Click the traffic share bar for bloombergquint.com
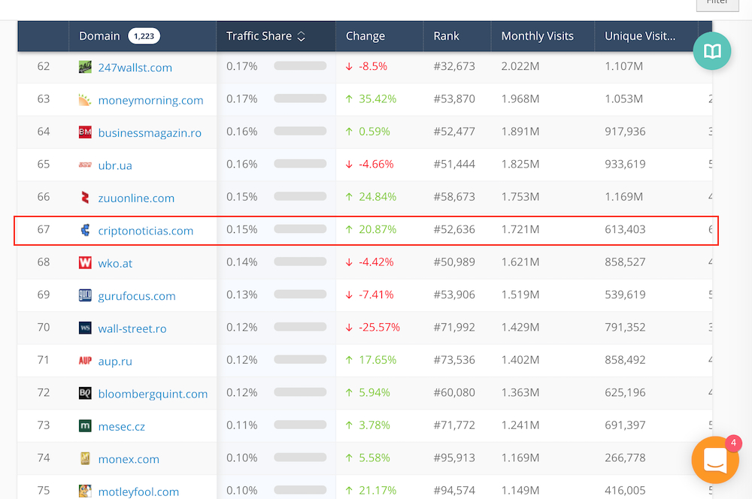The height and width of the screenshot is (499, 752). coord(300,392)
